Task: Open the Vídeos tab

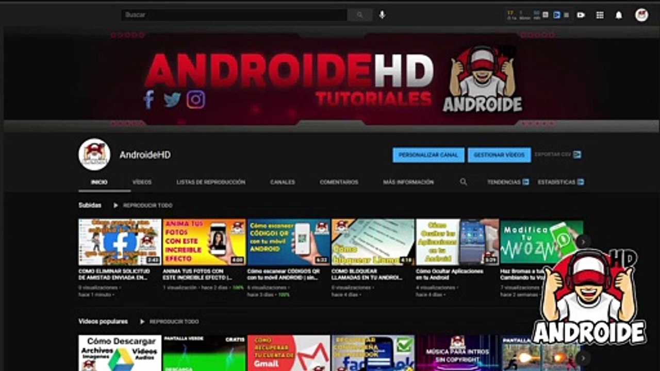Action: coord(142,182)
